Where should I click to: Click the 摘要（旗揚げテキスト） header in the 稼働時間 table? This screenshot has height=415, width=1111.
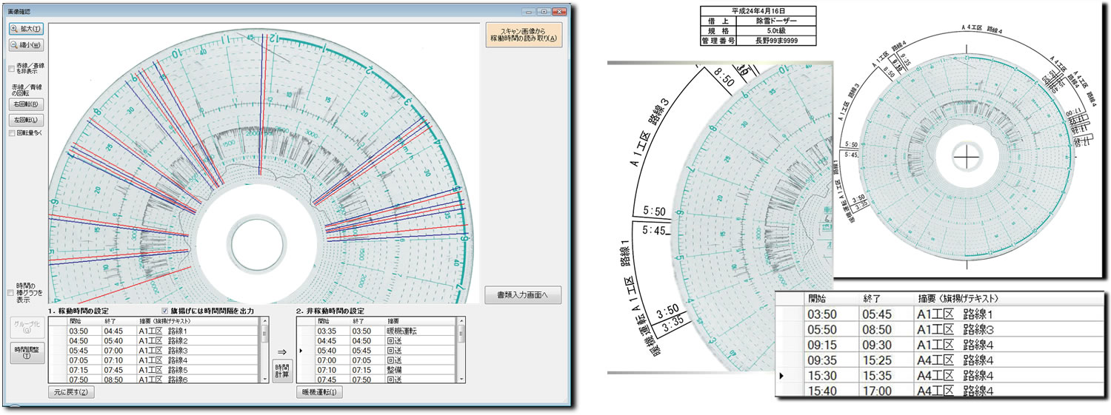pos(197,322)
